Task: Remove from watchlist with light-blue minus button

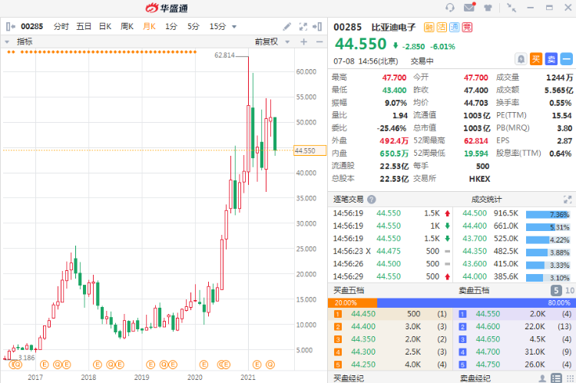Action: tap(567, 59)
